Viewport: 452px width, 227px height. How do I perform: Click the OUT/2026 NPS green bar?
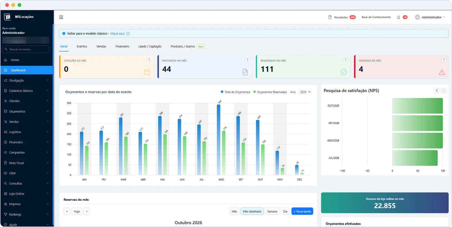[418, 106]
